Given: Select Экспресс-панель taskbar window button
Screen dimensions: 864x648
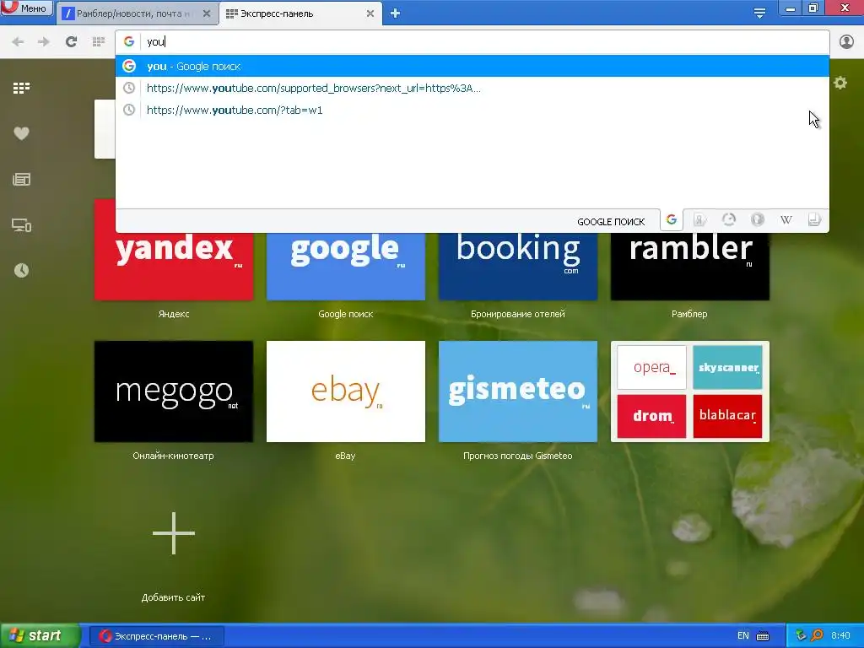Looking at the screenshot, I should pos(156,636).
